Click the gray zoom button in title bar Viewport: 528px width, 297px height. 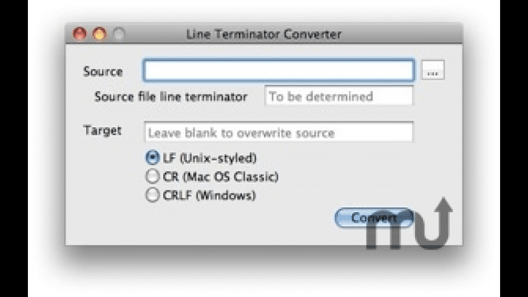coord(118,34)
